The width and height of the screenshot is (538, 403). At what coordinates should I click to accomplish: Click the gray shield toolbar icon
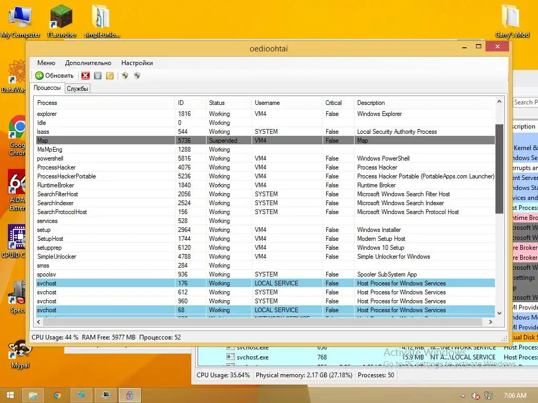tap(137, 76)
